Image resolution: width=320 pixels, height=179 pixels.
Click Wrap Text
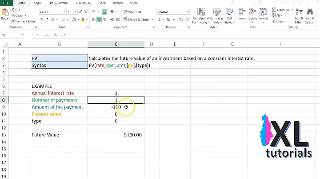(x=132, y=12)
